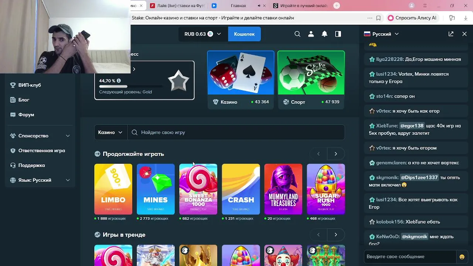Toggle the chat sidebar panel icon
The image size is (473, 266).
[338, 34]
